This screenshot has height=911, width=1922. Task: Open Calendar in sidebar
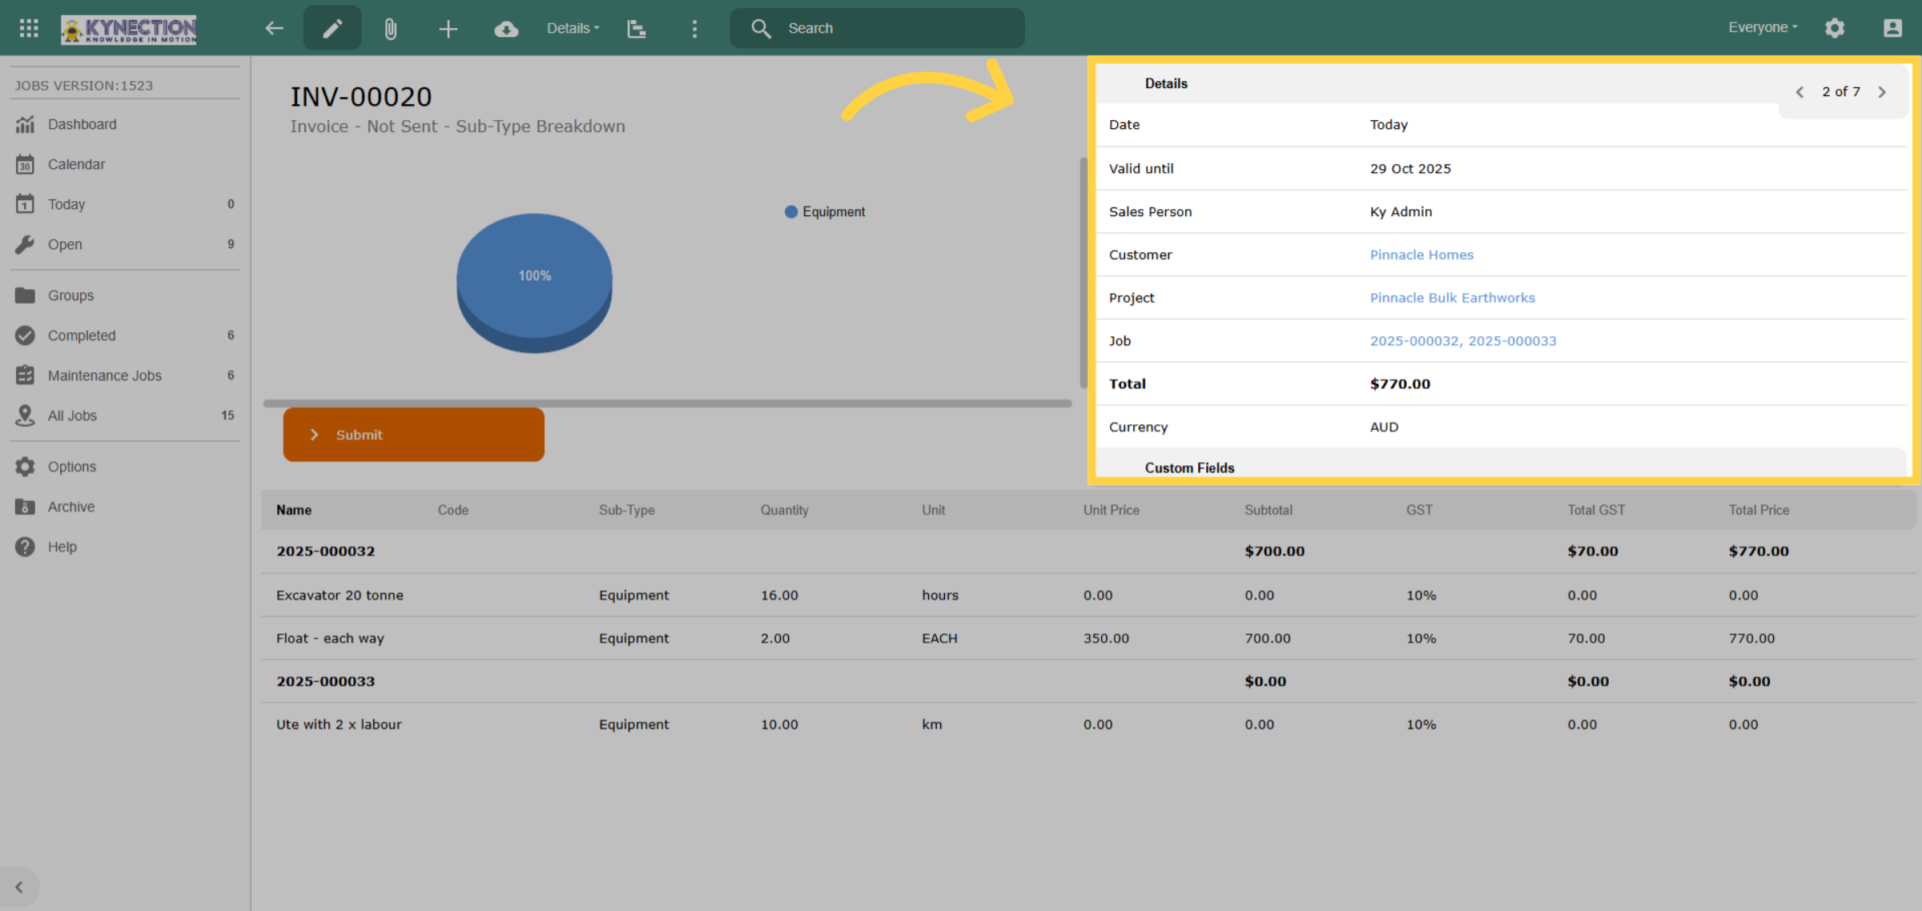(x=125, y=164)
